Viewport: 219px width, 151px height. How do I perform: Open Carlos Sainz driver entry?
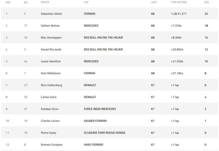49,97
